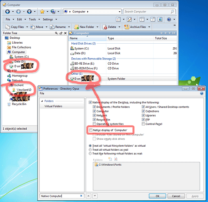Screen dimensions: 208x202
Task: Select Treat all virtual folders as real
Action: click(90, 150)
